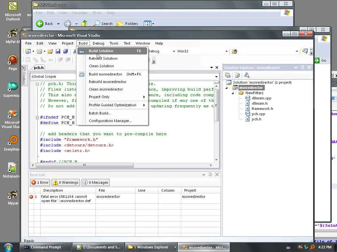Screen dimensions: 337x252
Task: Open the Global Scope members dropdown arrow
Action: (x=216, y=76)
